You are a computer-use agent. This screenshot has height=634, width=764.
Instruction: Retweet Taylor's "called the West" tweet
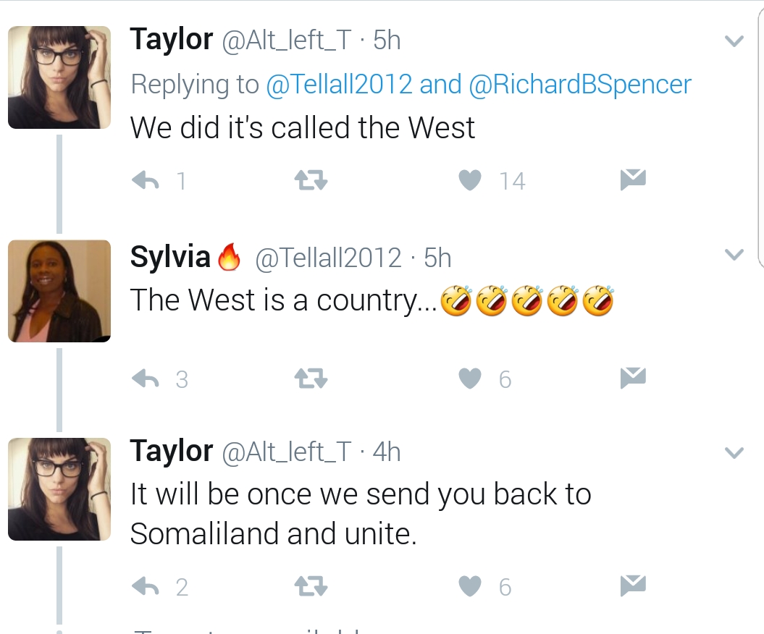[x=312, y=180]
